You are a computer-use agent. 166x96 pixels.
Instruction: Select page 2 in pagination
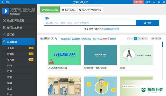coord(139,39)
